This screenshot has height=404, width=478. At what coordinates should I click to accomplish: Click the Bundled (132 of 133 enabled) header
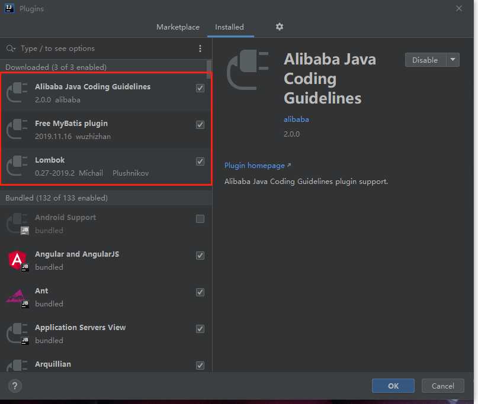coord(56,198)
